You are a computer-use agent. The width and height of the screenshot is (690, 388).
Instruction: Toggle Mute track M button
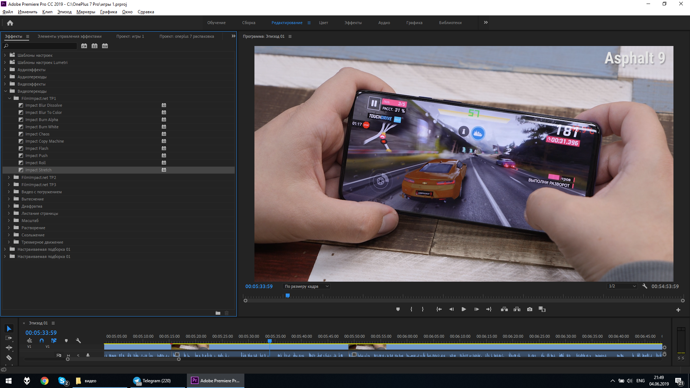[x=68, y=355]
